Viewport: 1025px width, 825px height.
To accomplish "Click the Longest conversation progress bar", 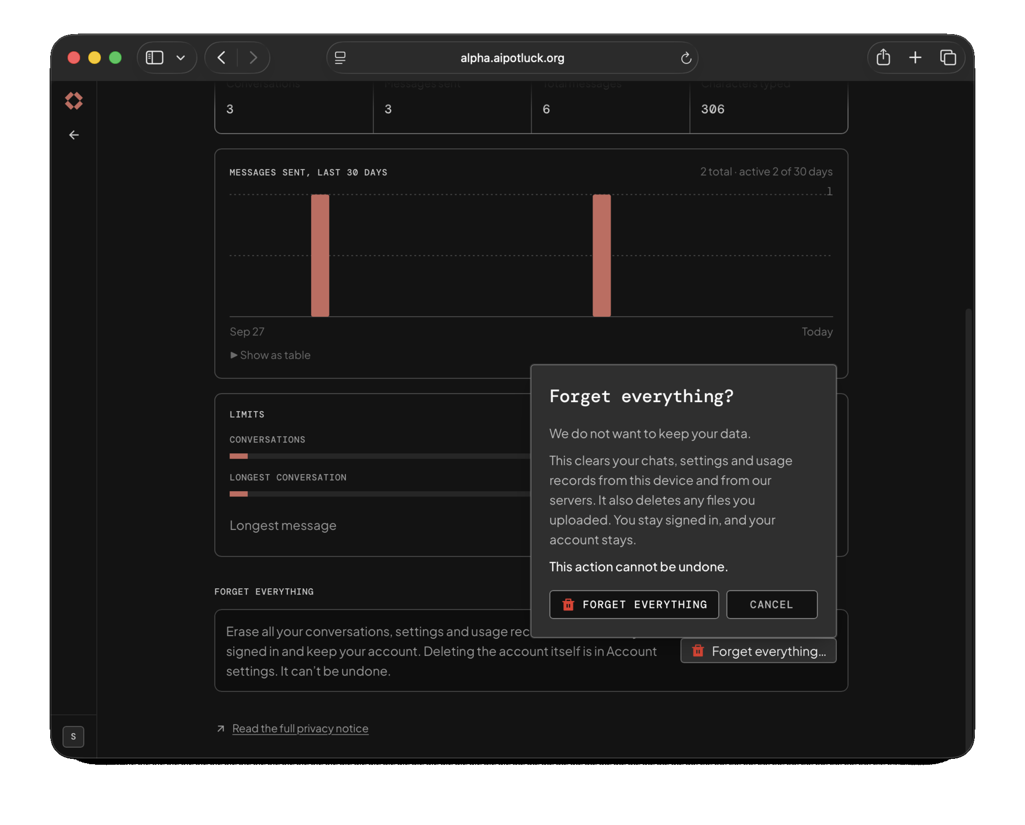I will (x=380, y=494).
